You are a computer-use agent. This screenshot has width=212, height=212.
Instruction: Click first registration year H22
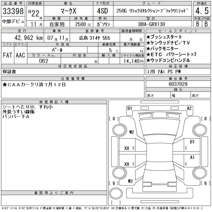34,13
